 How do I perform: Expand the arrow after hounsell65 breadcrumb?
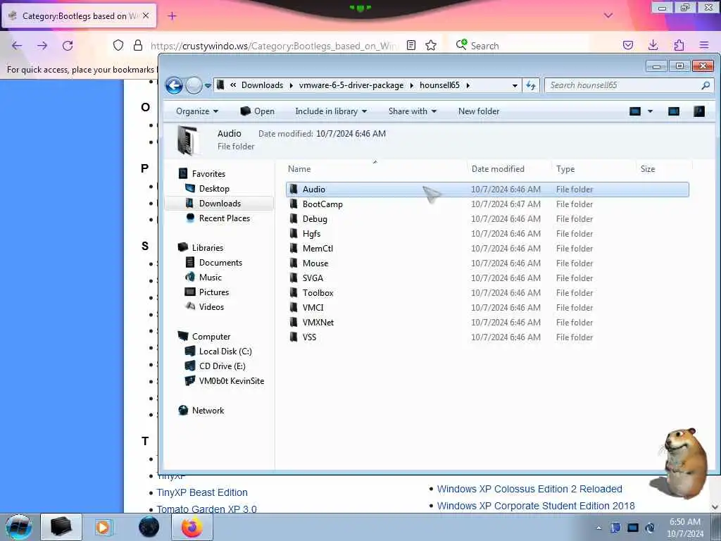(x=468, y=85)
